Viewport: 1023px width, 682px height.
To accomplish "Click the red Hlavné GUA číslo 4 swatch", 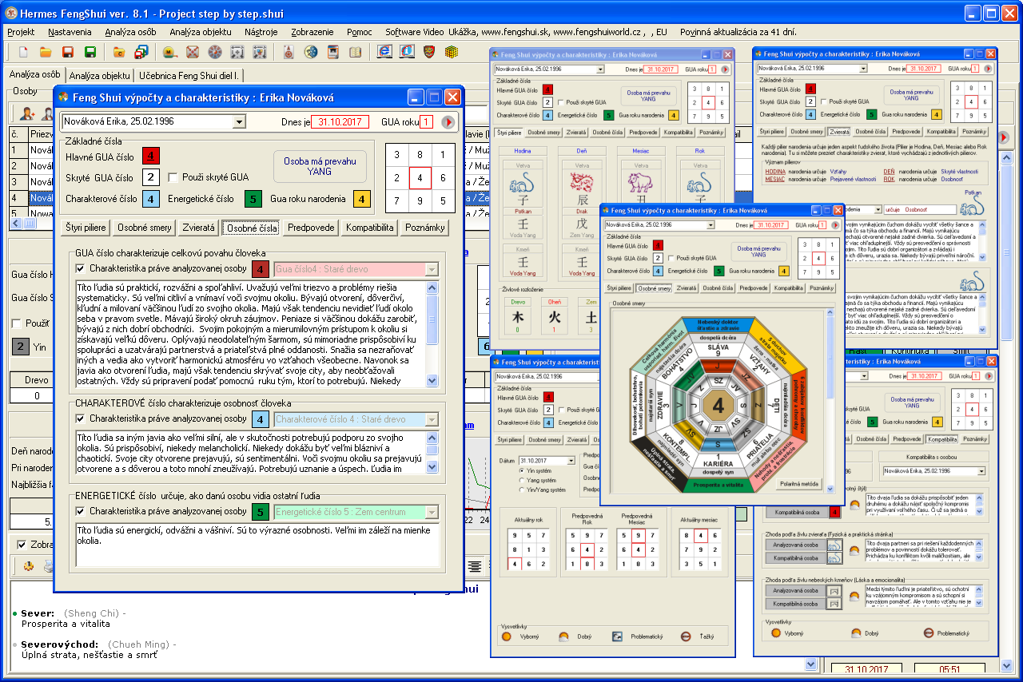I will (152, 157).
